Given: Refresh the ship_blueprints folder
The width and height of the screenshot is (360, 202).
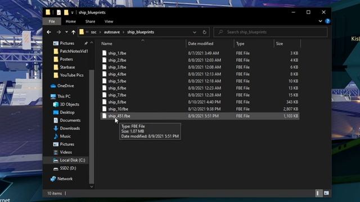Looking at the screenshot, I should [204, 32].
